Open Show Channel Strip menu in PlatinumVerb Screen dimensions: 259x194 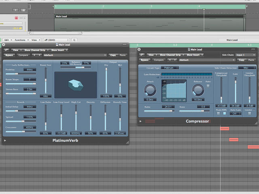click(x=36, y=50)
